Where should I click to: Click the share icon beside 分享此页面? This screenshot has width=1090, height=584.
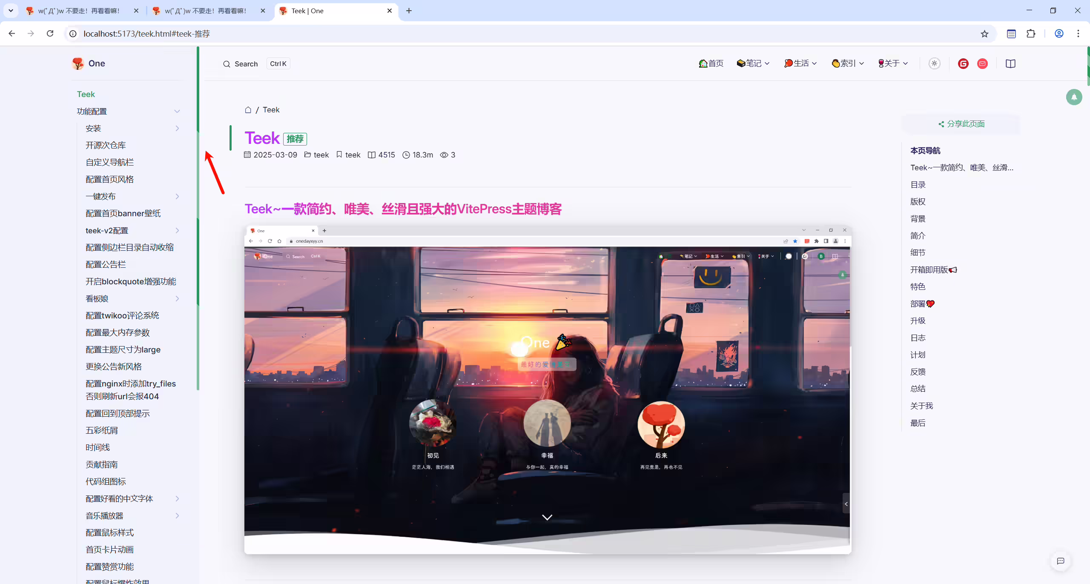pos(941,124)
